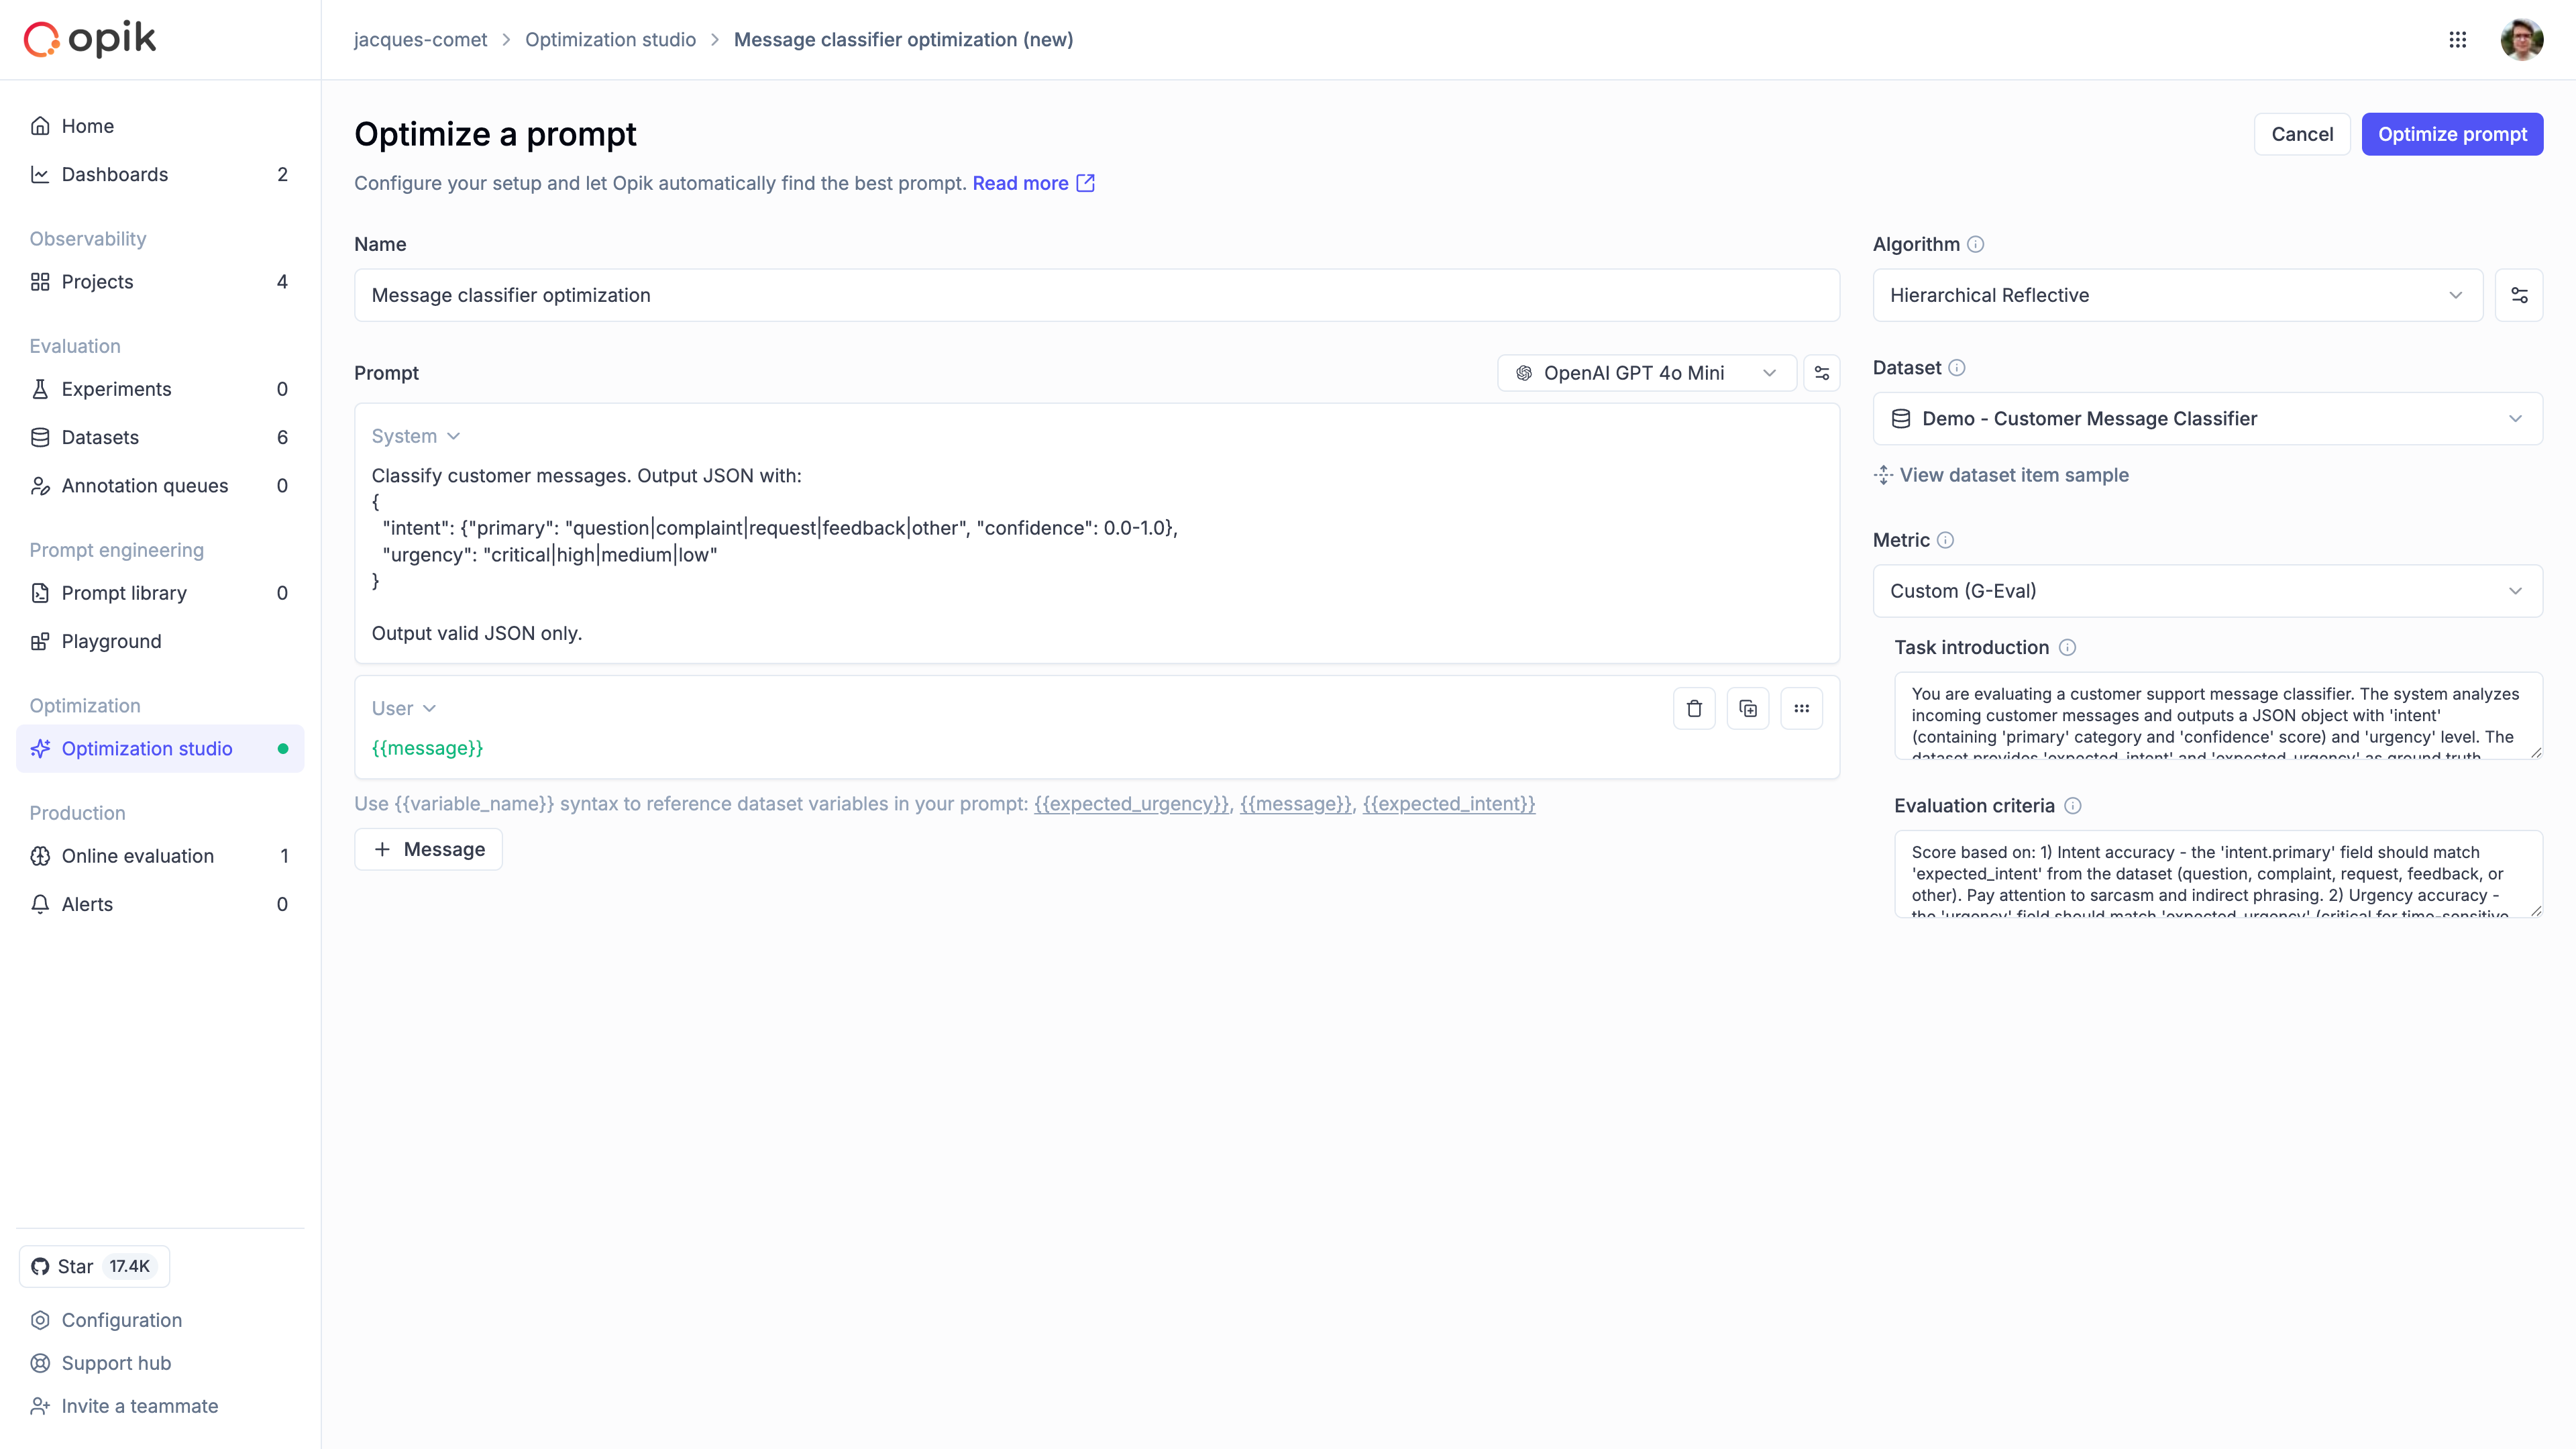Open algorithm parameter settings
This screenshot has width=2576, height=1449.
(x=2520, y=294)
